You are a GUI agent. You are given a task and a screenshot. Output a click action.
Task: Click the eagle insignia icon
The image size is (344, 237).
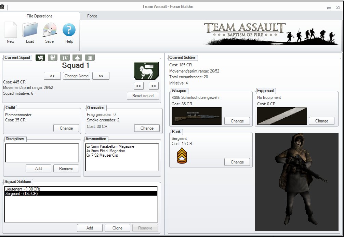point(53,58)
